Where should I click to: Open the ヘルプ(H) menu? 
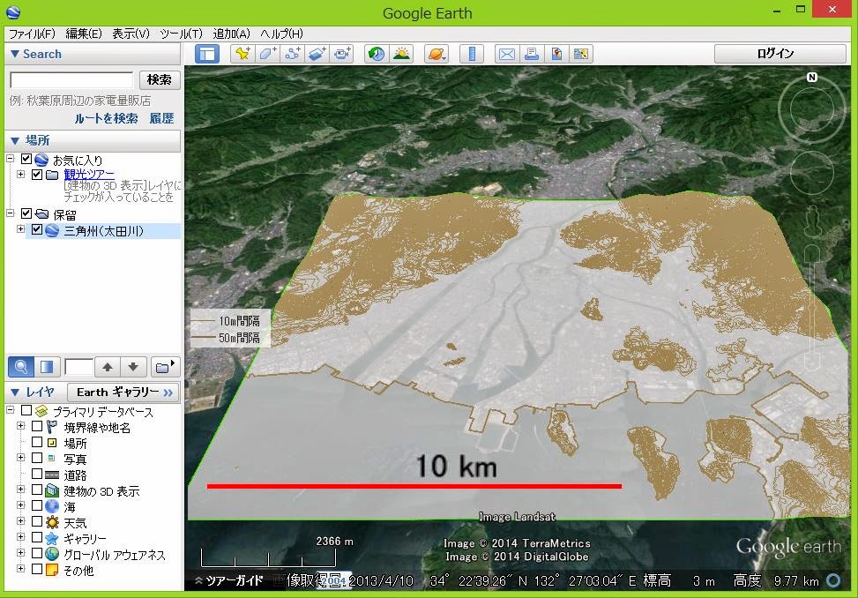281,34
